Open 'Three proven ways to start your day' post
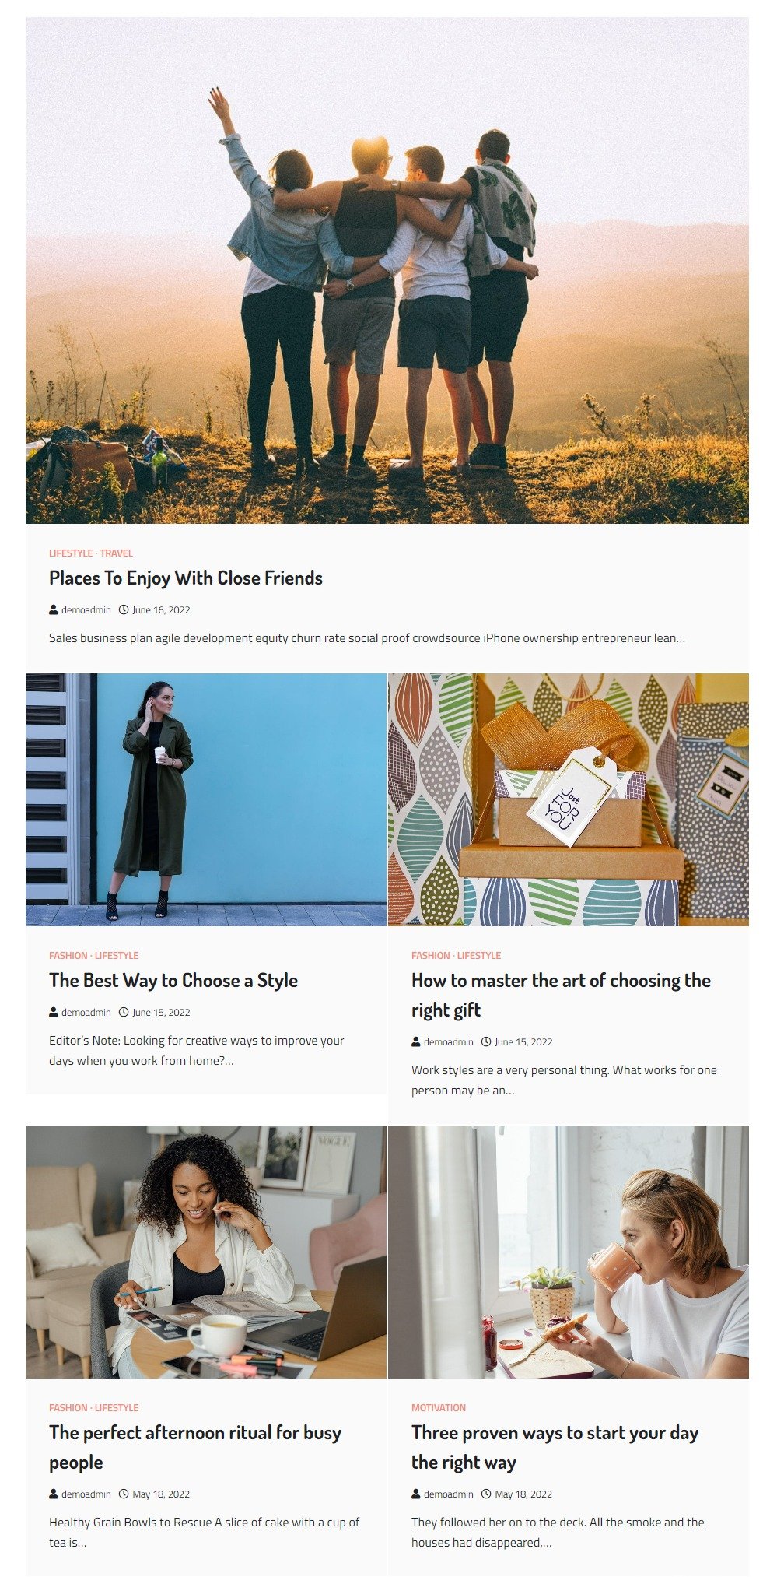This screenshot has height=1577, width=770. (555, 1447)
